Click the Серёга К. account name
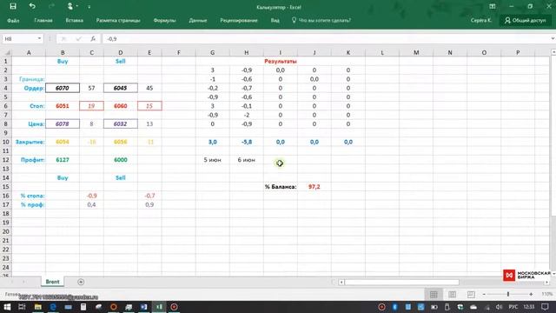 tap(480, 20)
